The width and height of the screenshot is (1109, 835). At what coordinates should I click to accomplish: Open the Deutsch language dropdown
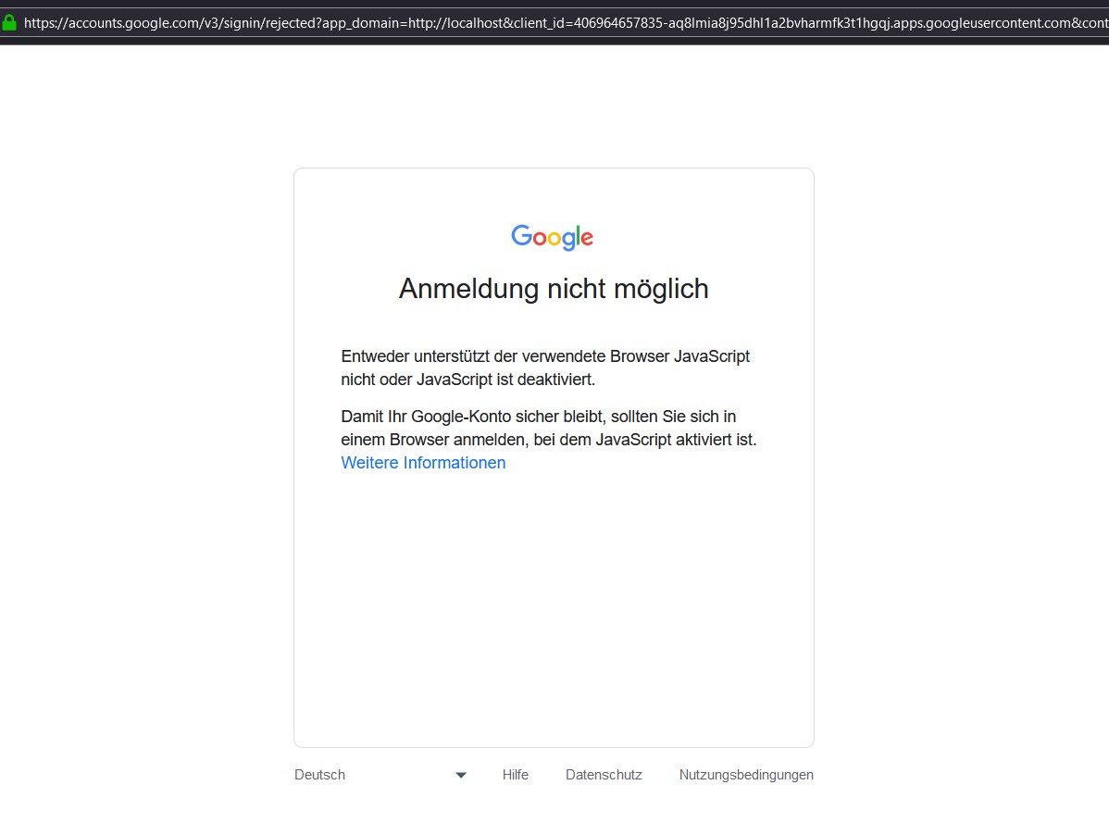[x=380, y=775]
